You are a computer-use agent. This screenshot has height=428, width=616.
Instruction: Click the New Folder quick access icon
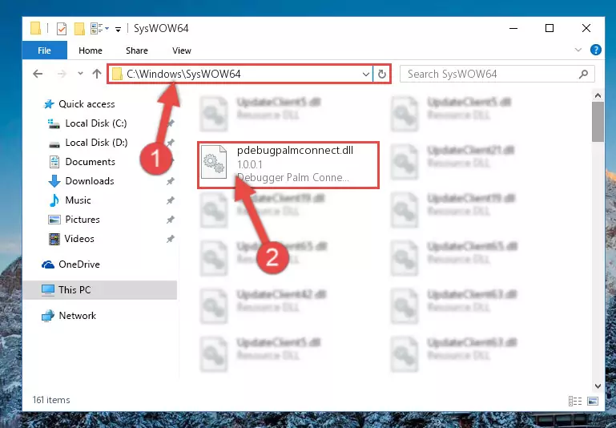(80, 29)
